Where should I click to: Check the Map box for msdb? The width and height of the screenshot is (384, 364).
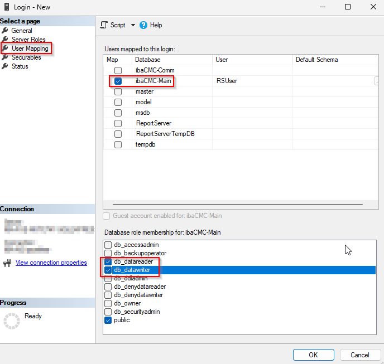pyautogui.click(x=118, y=113)
